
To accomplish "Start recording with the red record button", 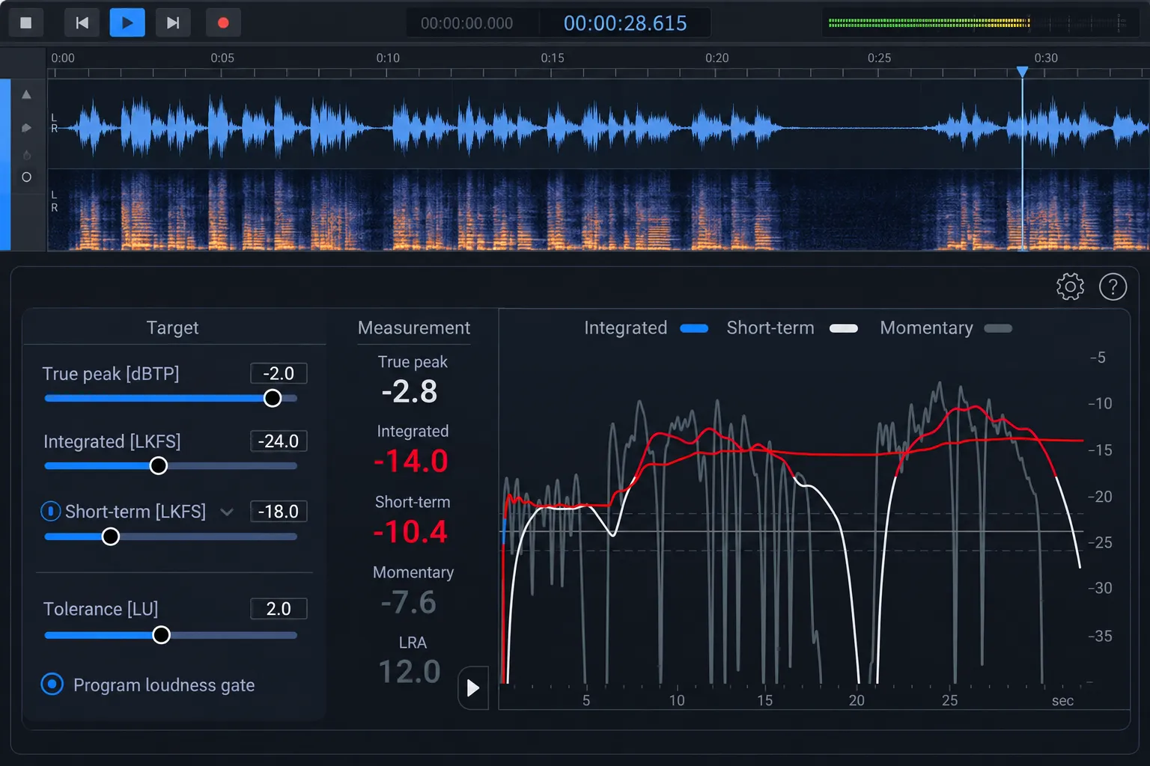I will coord(223,22).
